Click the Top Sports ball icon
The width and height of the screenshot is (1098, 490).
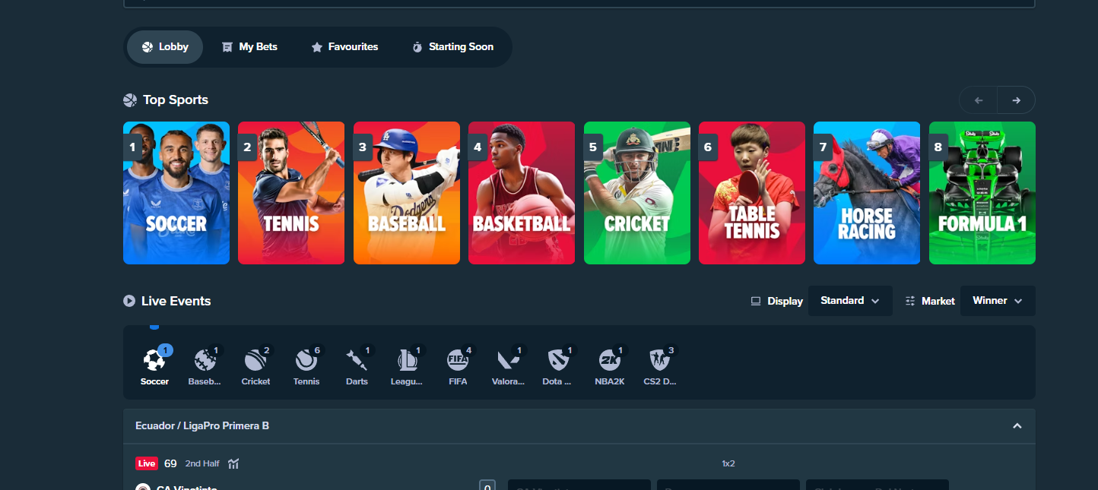(x=130, y=100)
